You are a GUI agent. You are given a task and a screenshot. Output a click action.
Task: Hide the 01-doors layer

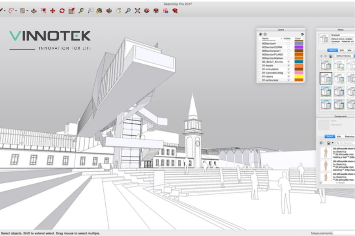click(288, 76)
